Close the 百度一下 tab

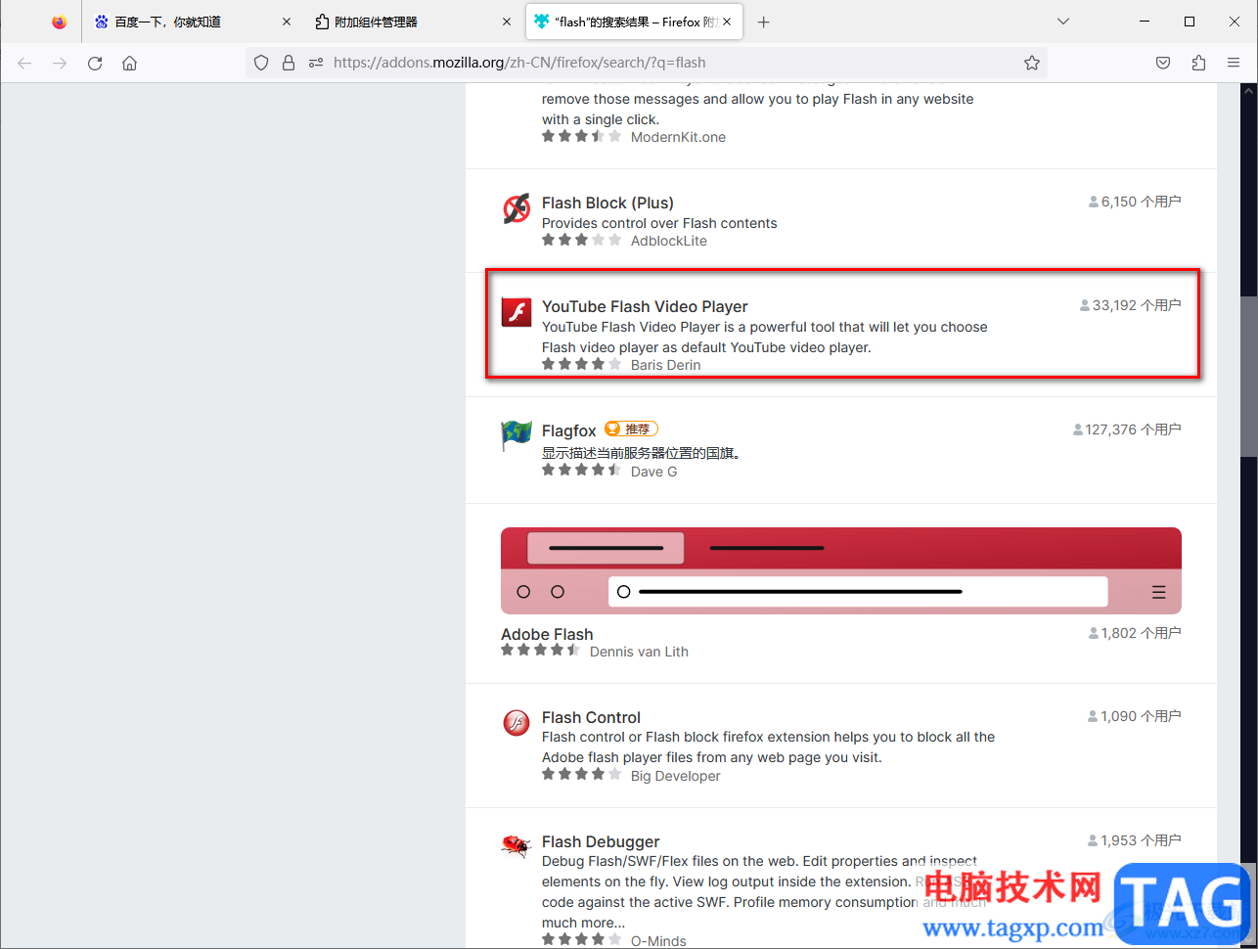287,22
